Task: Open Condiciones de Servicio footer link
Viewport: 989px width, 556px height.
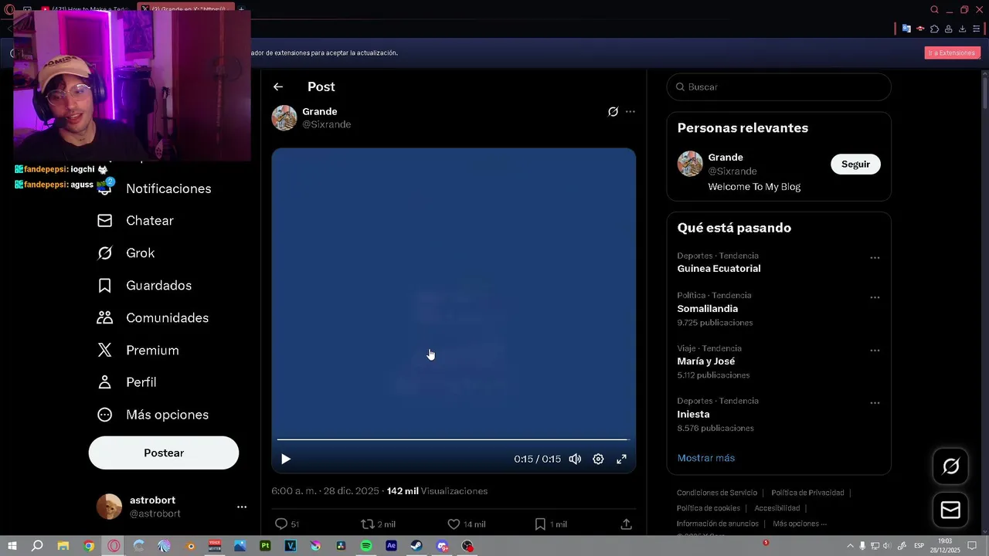Action: [x=717, y=493]
